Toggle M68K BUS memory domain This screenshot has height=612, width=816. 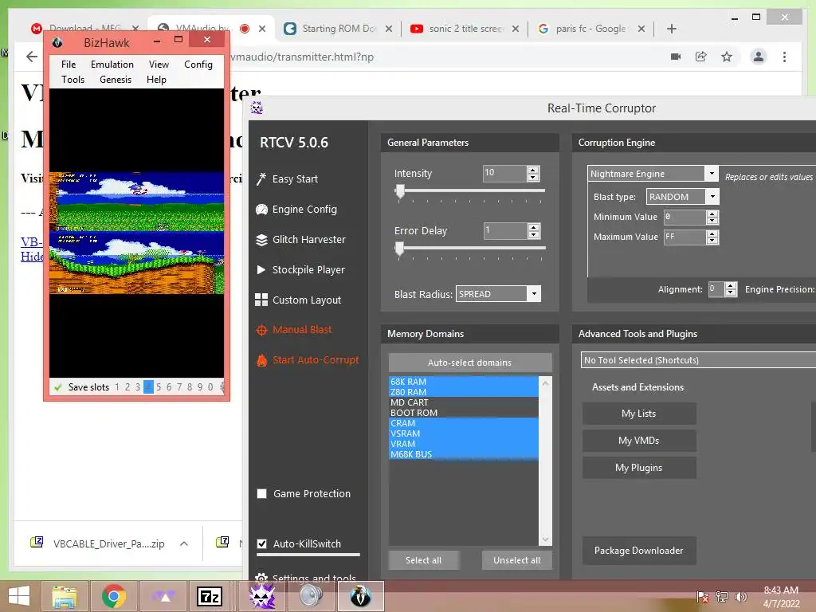coord(463,454)
